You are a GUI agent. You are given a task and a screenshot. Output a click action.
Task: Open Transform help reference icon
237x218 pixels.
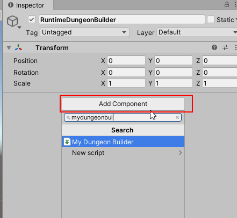214,47
